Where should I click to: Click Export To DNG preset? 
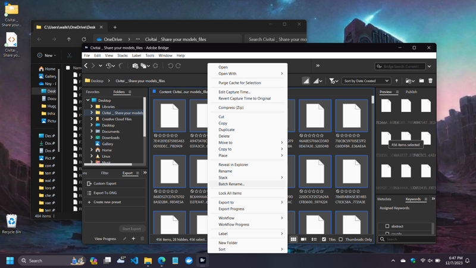[x=115, y=193]
